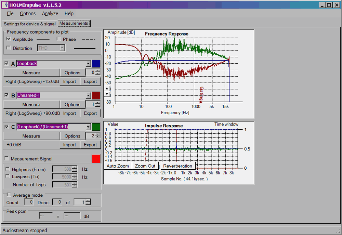Click 'Right (LogSweep) +90.0dB' label
This screenshot has height=235, width=342.
pyautogui.click(x=33, y=113)
